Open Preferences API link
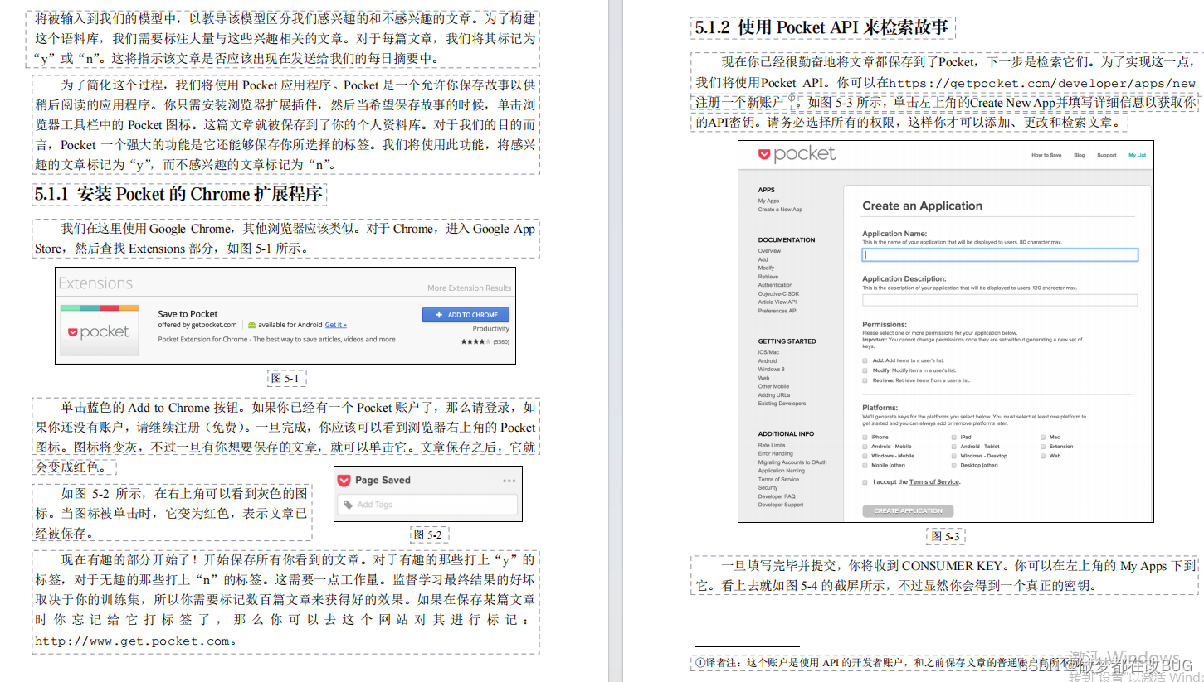Viewport: 1204px width, 682px height. click(777, 311)
